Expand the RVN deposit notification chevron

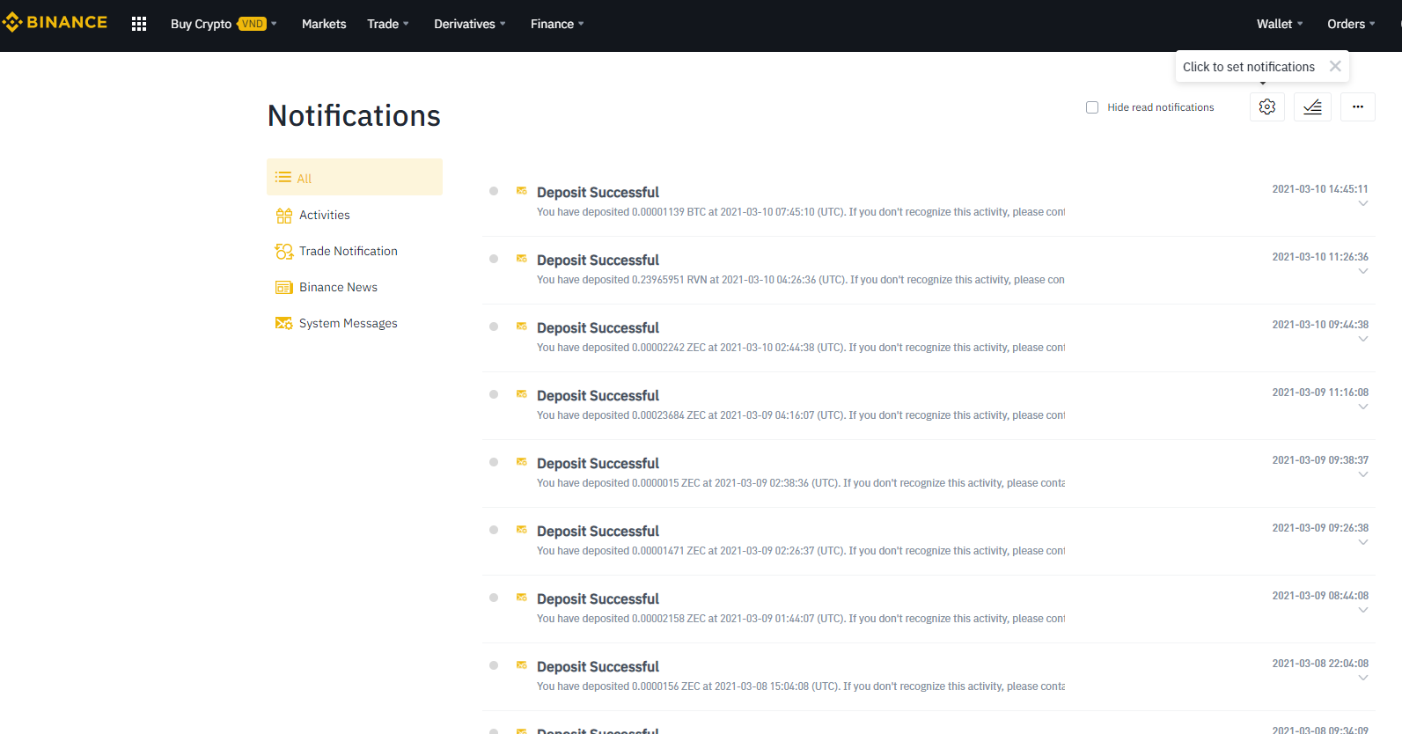pos(1362,272)
